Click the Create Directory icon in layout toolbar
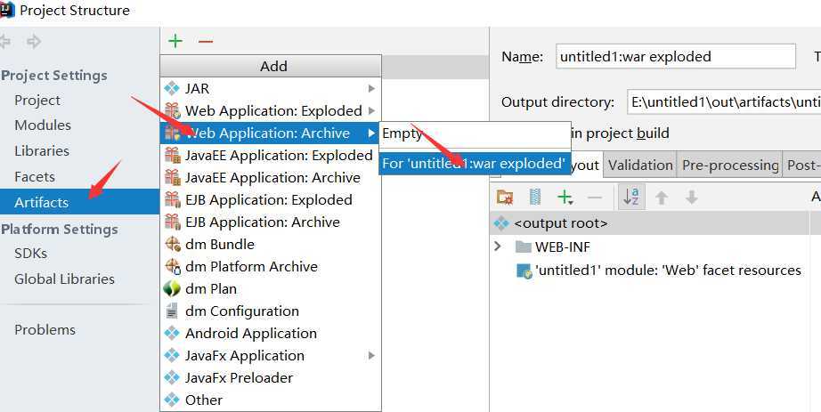Viewport: 821px width, 412px height. (505, 197)
